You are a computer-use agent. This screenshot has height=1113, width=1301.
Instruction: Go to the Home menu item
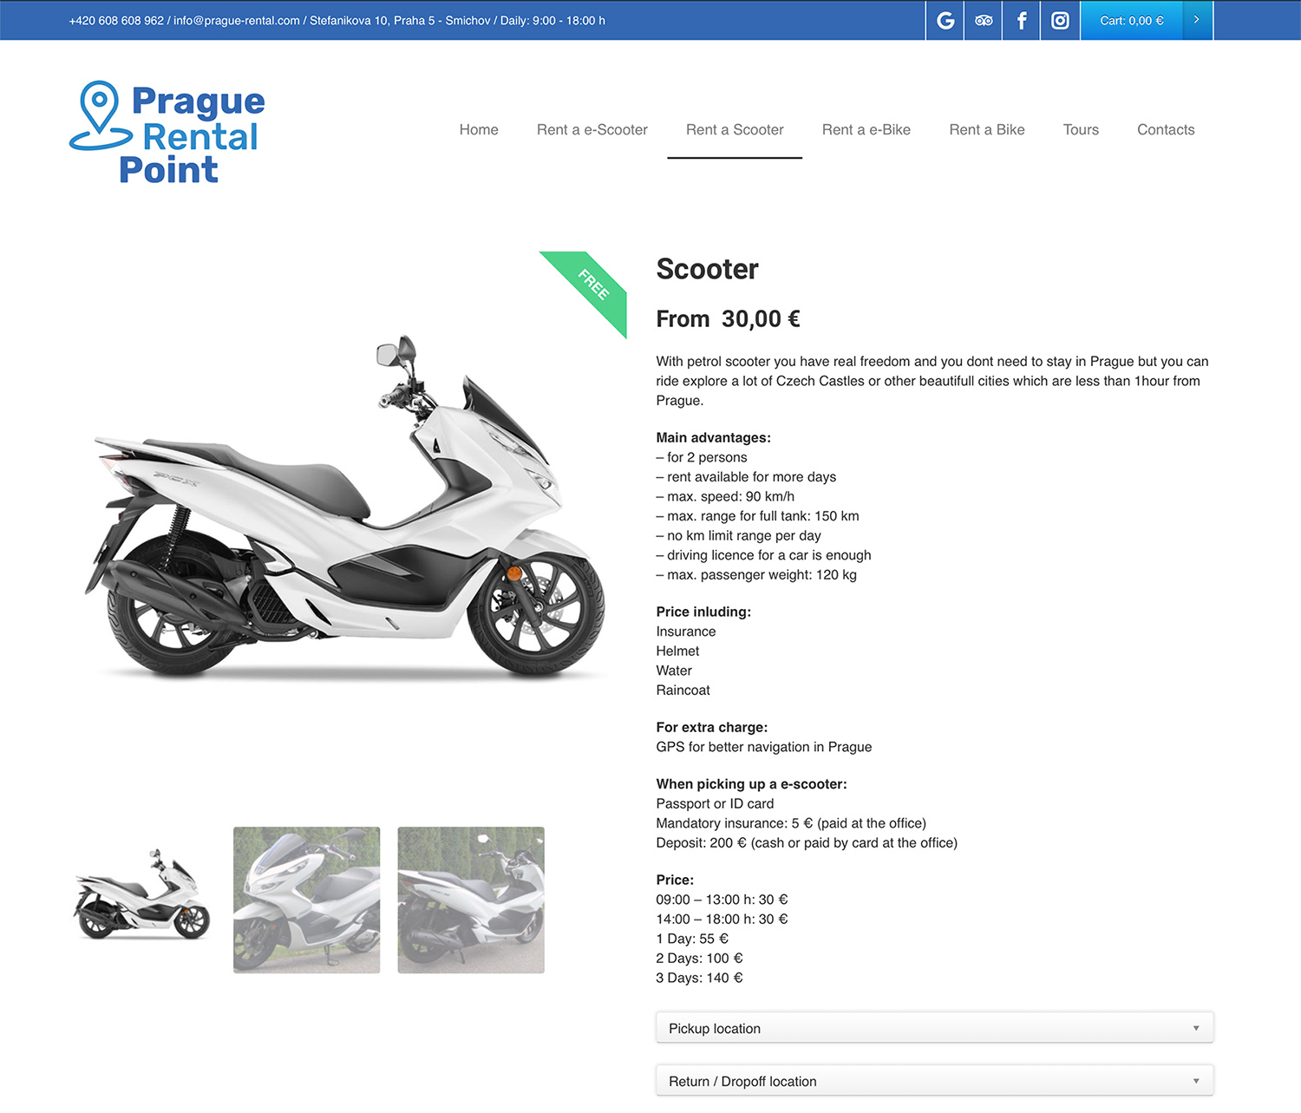(479, 129)
